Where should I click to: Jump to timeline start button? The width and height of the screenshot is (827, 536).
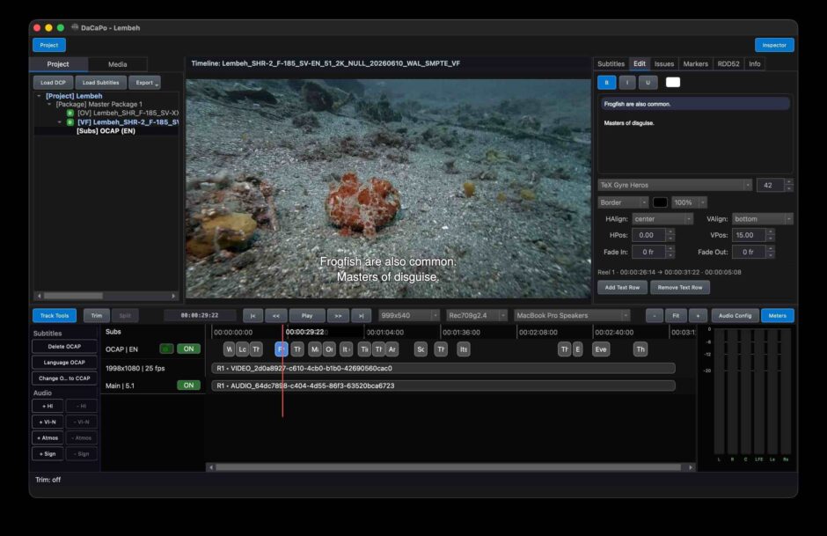[252, 315]
